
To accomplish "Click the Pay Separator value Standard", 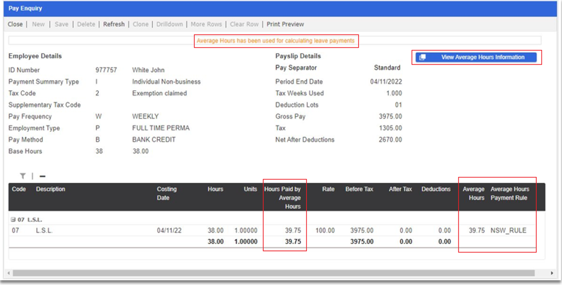I will (x=387, y=68).
